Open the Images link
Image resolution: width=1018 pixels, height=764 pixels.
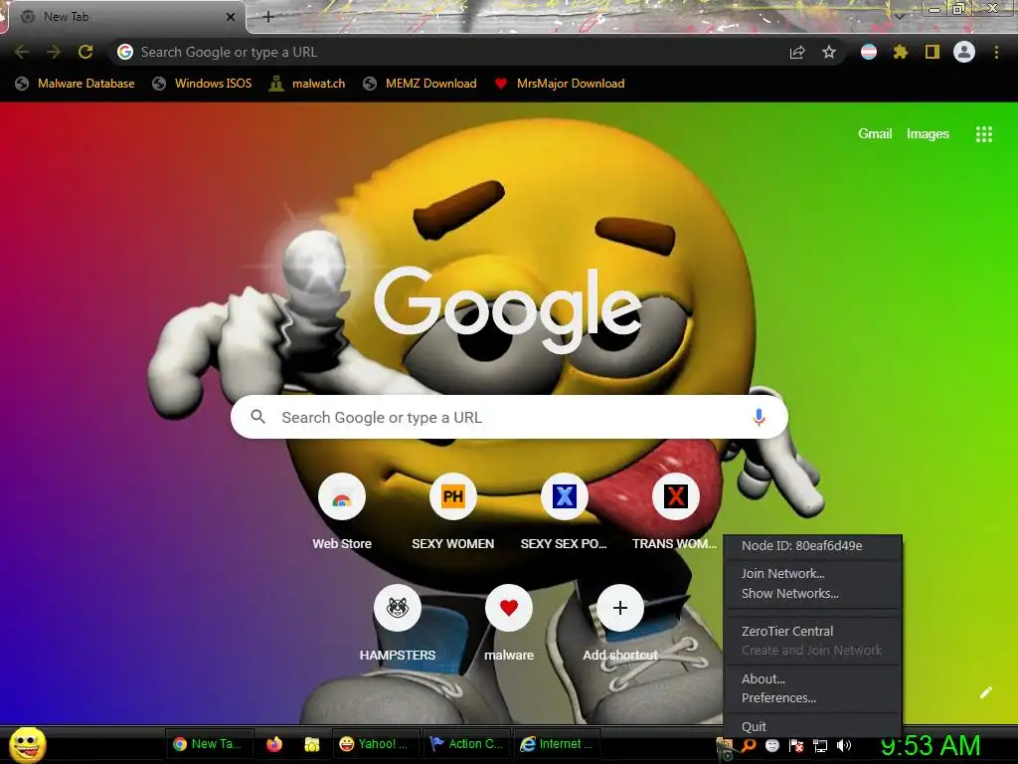pyautogui.click(x=928, y=134)
